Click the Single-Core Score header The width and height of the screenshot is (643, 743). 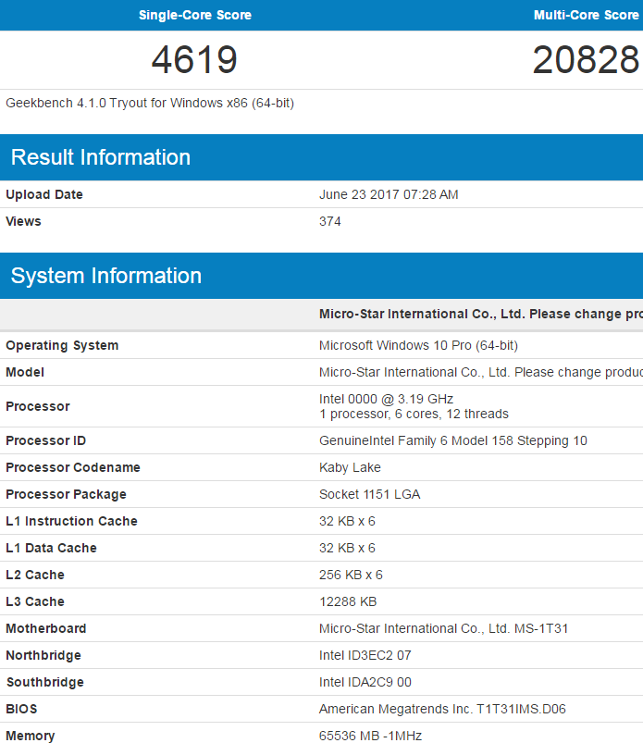194,15
